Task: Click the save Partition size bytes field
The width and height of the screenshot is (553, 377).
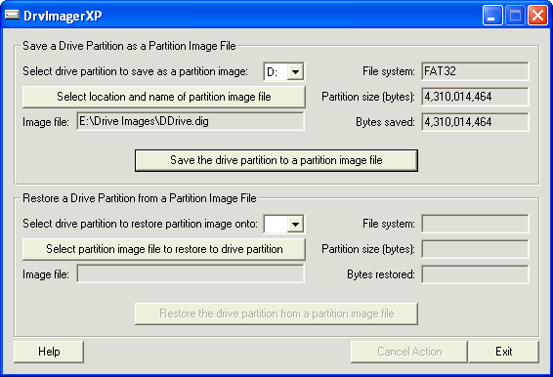Action: click(475, 97)
